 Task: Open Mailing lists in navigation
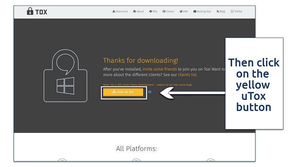(x=202, y=11)
